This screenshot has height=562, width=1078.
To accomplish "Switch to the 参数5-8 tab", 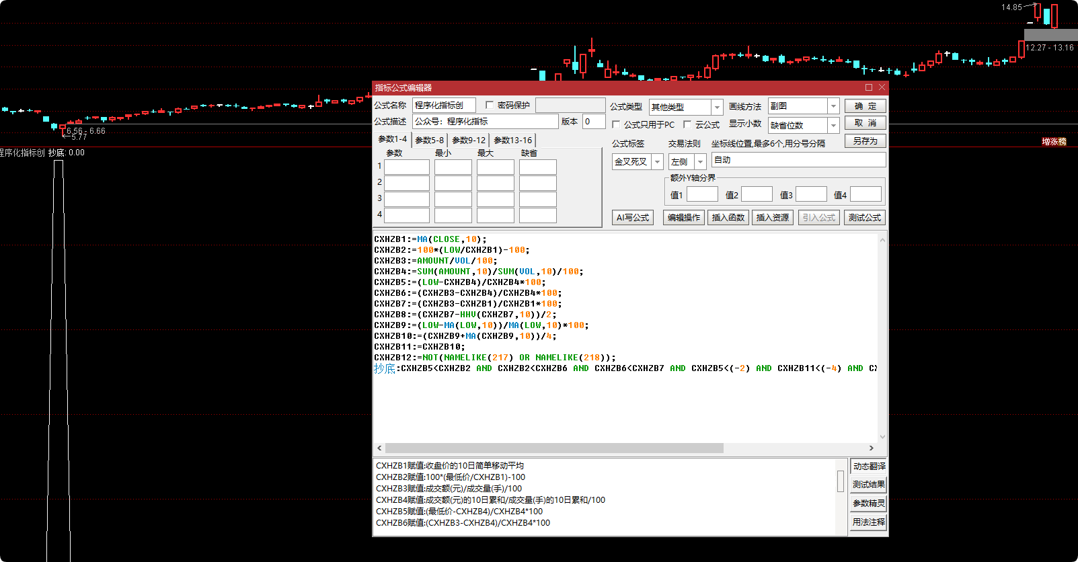I will [x=429, y=140].
